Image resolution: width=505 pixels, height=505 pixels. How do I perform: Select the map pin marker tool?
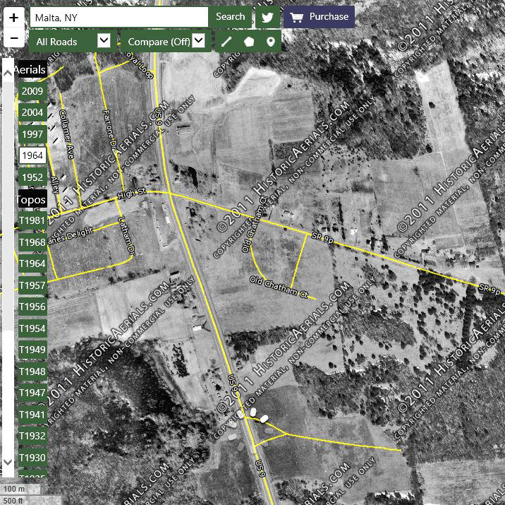pyautogui.click(x=271, y=42)
